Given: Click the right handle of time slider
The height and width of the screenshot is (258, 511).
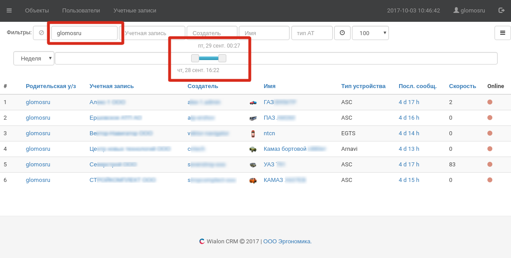Looking at the screenshot, I should 222,58.
